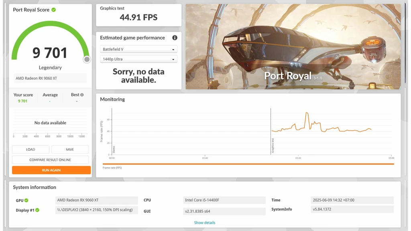411x231 pixels.
Task: Click the frame rate peak on the orange graph line
Action: (x=307, y=113)
